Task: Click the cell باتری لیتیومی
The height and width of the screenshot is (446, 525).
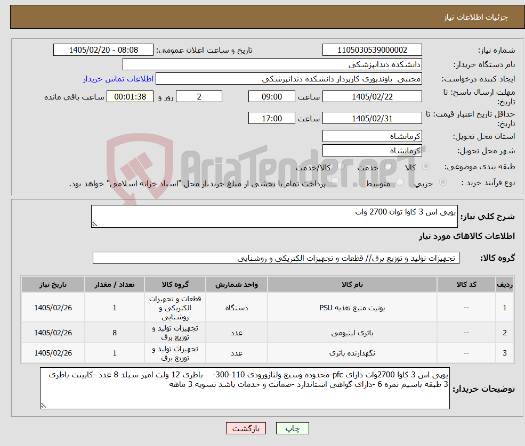Action: click(352, 333)
